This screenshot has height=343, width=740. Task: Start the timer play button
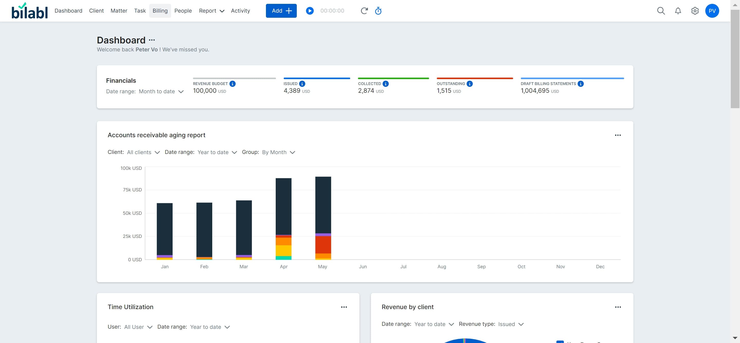pyautogui.click(x=310, y=11)
